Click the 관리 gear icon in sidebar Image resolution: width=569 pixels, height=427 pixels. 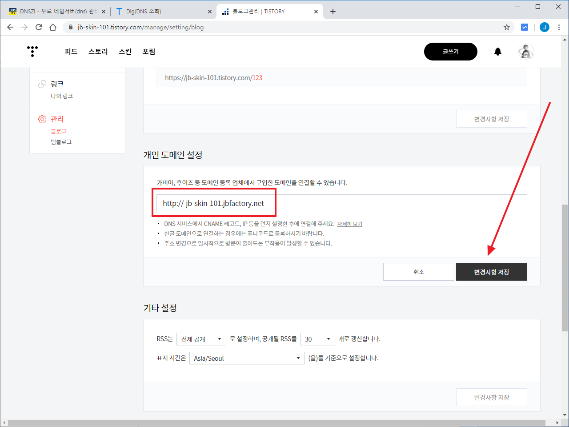click(42, 119)
